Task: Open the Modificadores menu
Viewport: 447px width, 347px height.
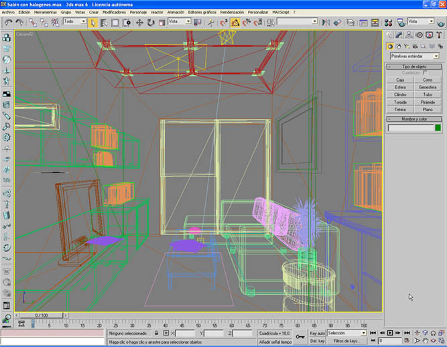Action: (x=114, y=12)
